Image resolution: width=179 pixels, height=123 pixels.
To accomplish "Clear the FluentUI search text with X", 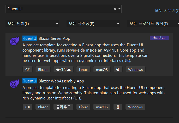I will click(x=115, y=9).
